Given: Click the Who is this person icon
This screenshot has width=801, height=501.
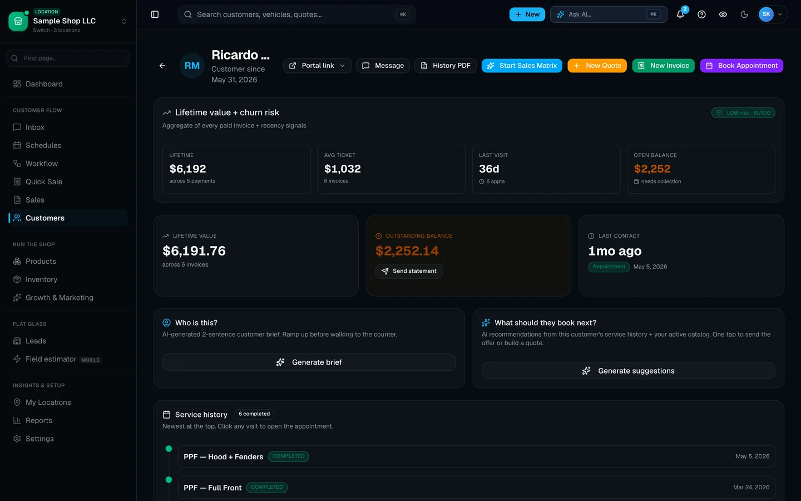Looking at the screenshot, I should [x=166, y=323].
